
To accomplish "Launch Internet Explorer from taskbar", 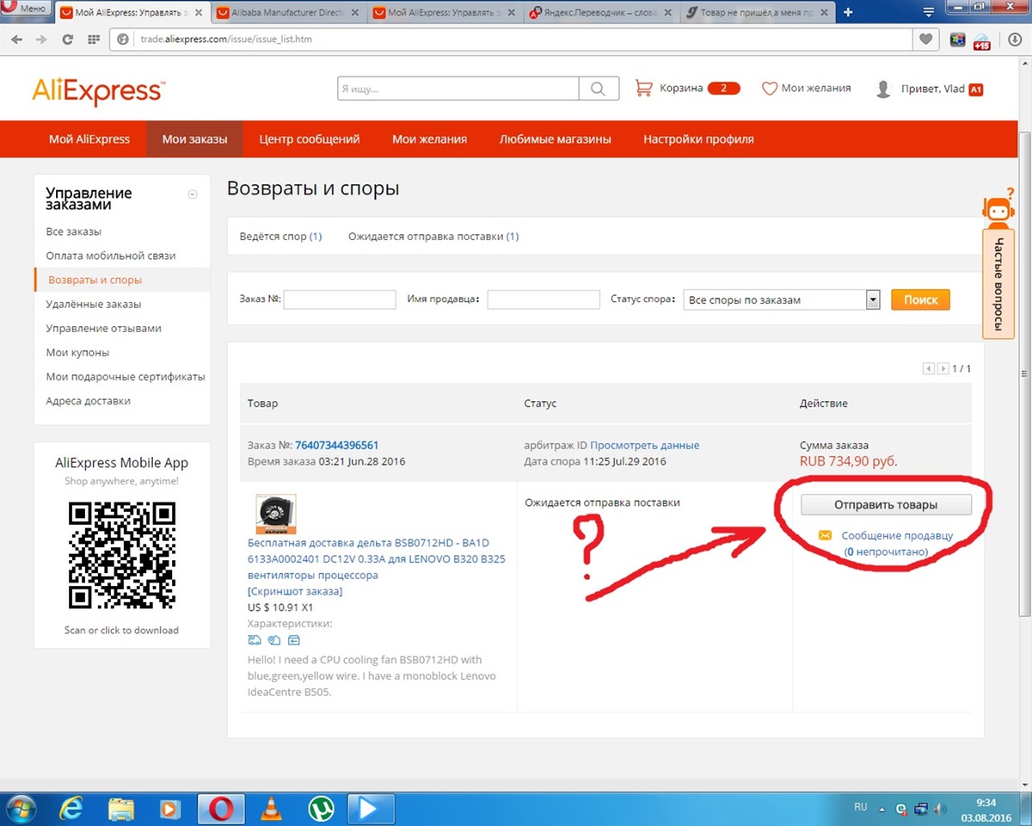I will (x=71, y=809).
